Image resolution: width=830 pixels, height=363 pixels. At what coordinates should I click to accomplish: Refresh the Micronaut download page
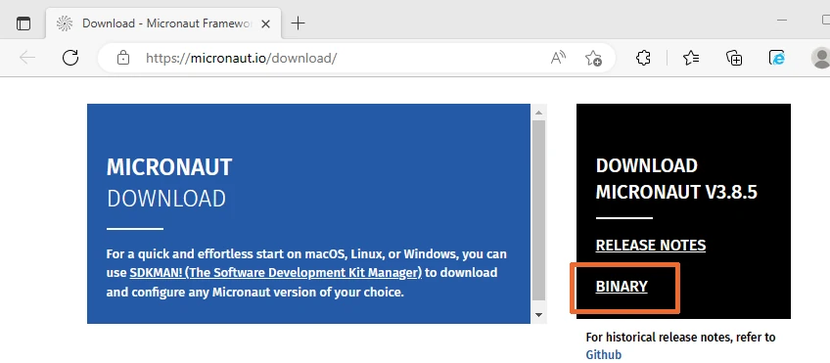click(70, 58)
